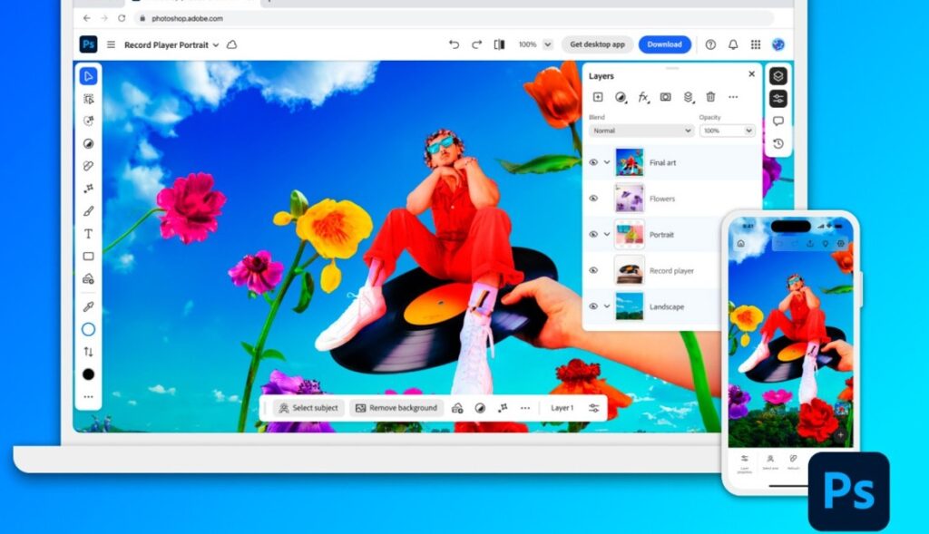Click the black color swatch at toolbar bottom

coord(87,374)
